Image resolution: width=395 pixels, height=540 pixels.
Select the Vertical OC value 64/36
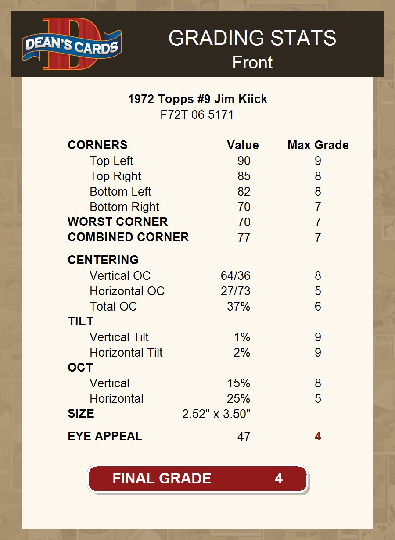[x=235, y=276]
